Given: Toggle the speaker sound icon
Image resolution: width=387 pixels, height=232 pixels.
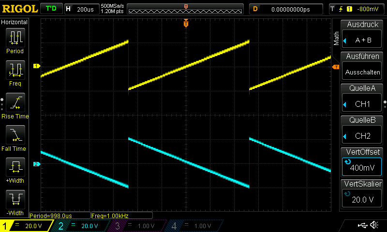Looking at the screenshot, I should (x=374, y=225).
